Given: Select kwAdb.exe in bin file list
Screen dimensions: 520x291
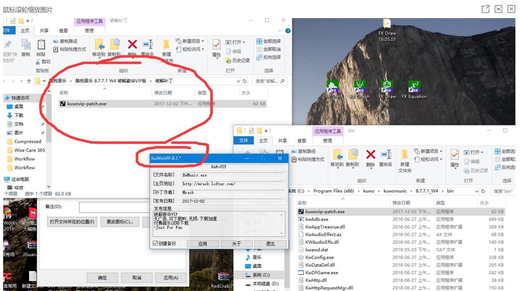Looking at the screenshot, I should pyautogui.click(x=317, y=219).
